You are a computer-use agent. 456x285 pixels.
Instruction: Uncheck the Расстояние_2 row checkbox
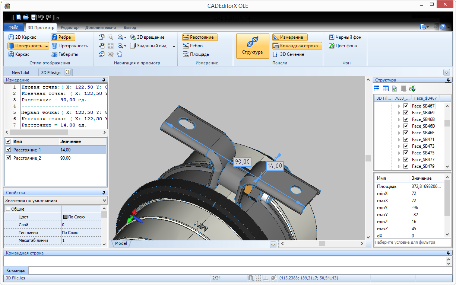9,158
